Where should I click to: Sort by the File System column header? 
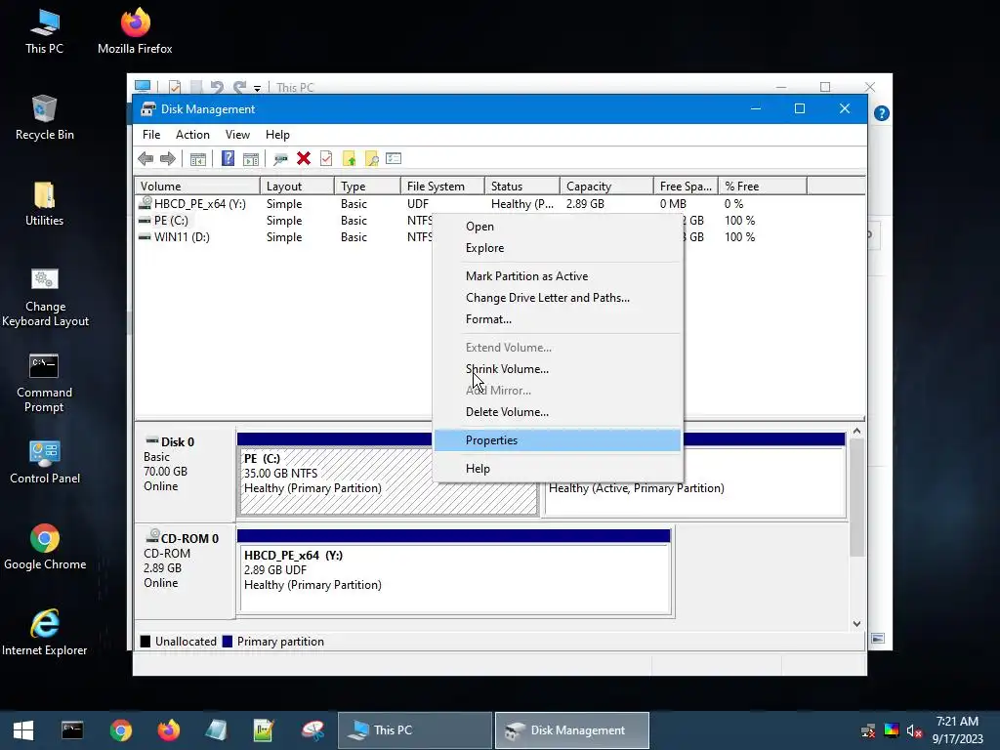(442, 187)
